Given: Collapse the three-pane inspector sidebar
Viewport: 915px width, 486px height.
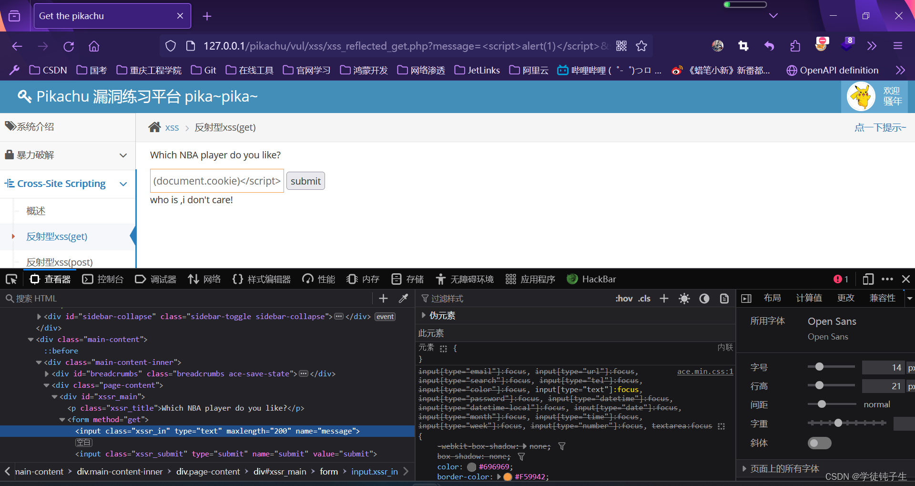Looking at the screenshot, I should pos(746,299).
